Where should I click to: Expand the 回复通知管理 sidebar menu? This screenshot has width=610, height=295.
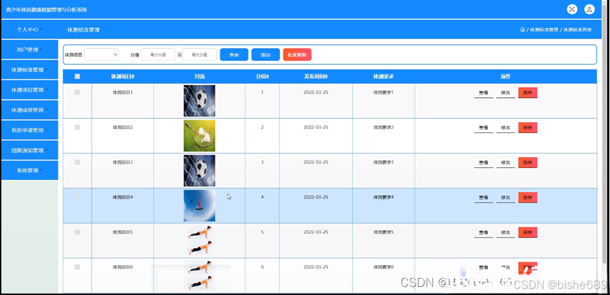(29, 151)
